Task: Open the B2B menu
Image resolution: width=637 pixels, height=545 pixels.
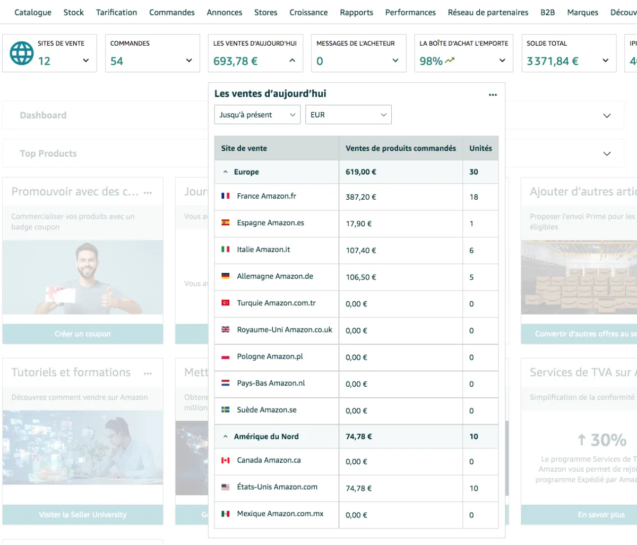Action: tap(548, 12)
